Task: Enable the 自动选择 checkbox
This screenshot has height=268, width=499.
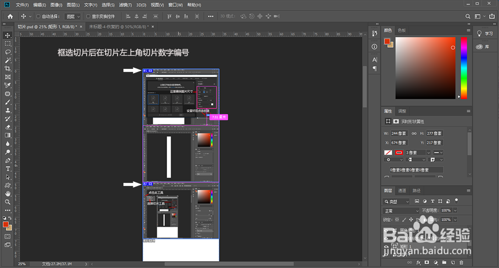Action: tap(38, 16)
